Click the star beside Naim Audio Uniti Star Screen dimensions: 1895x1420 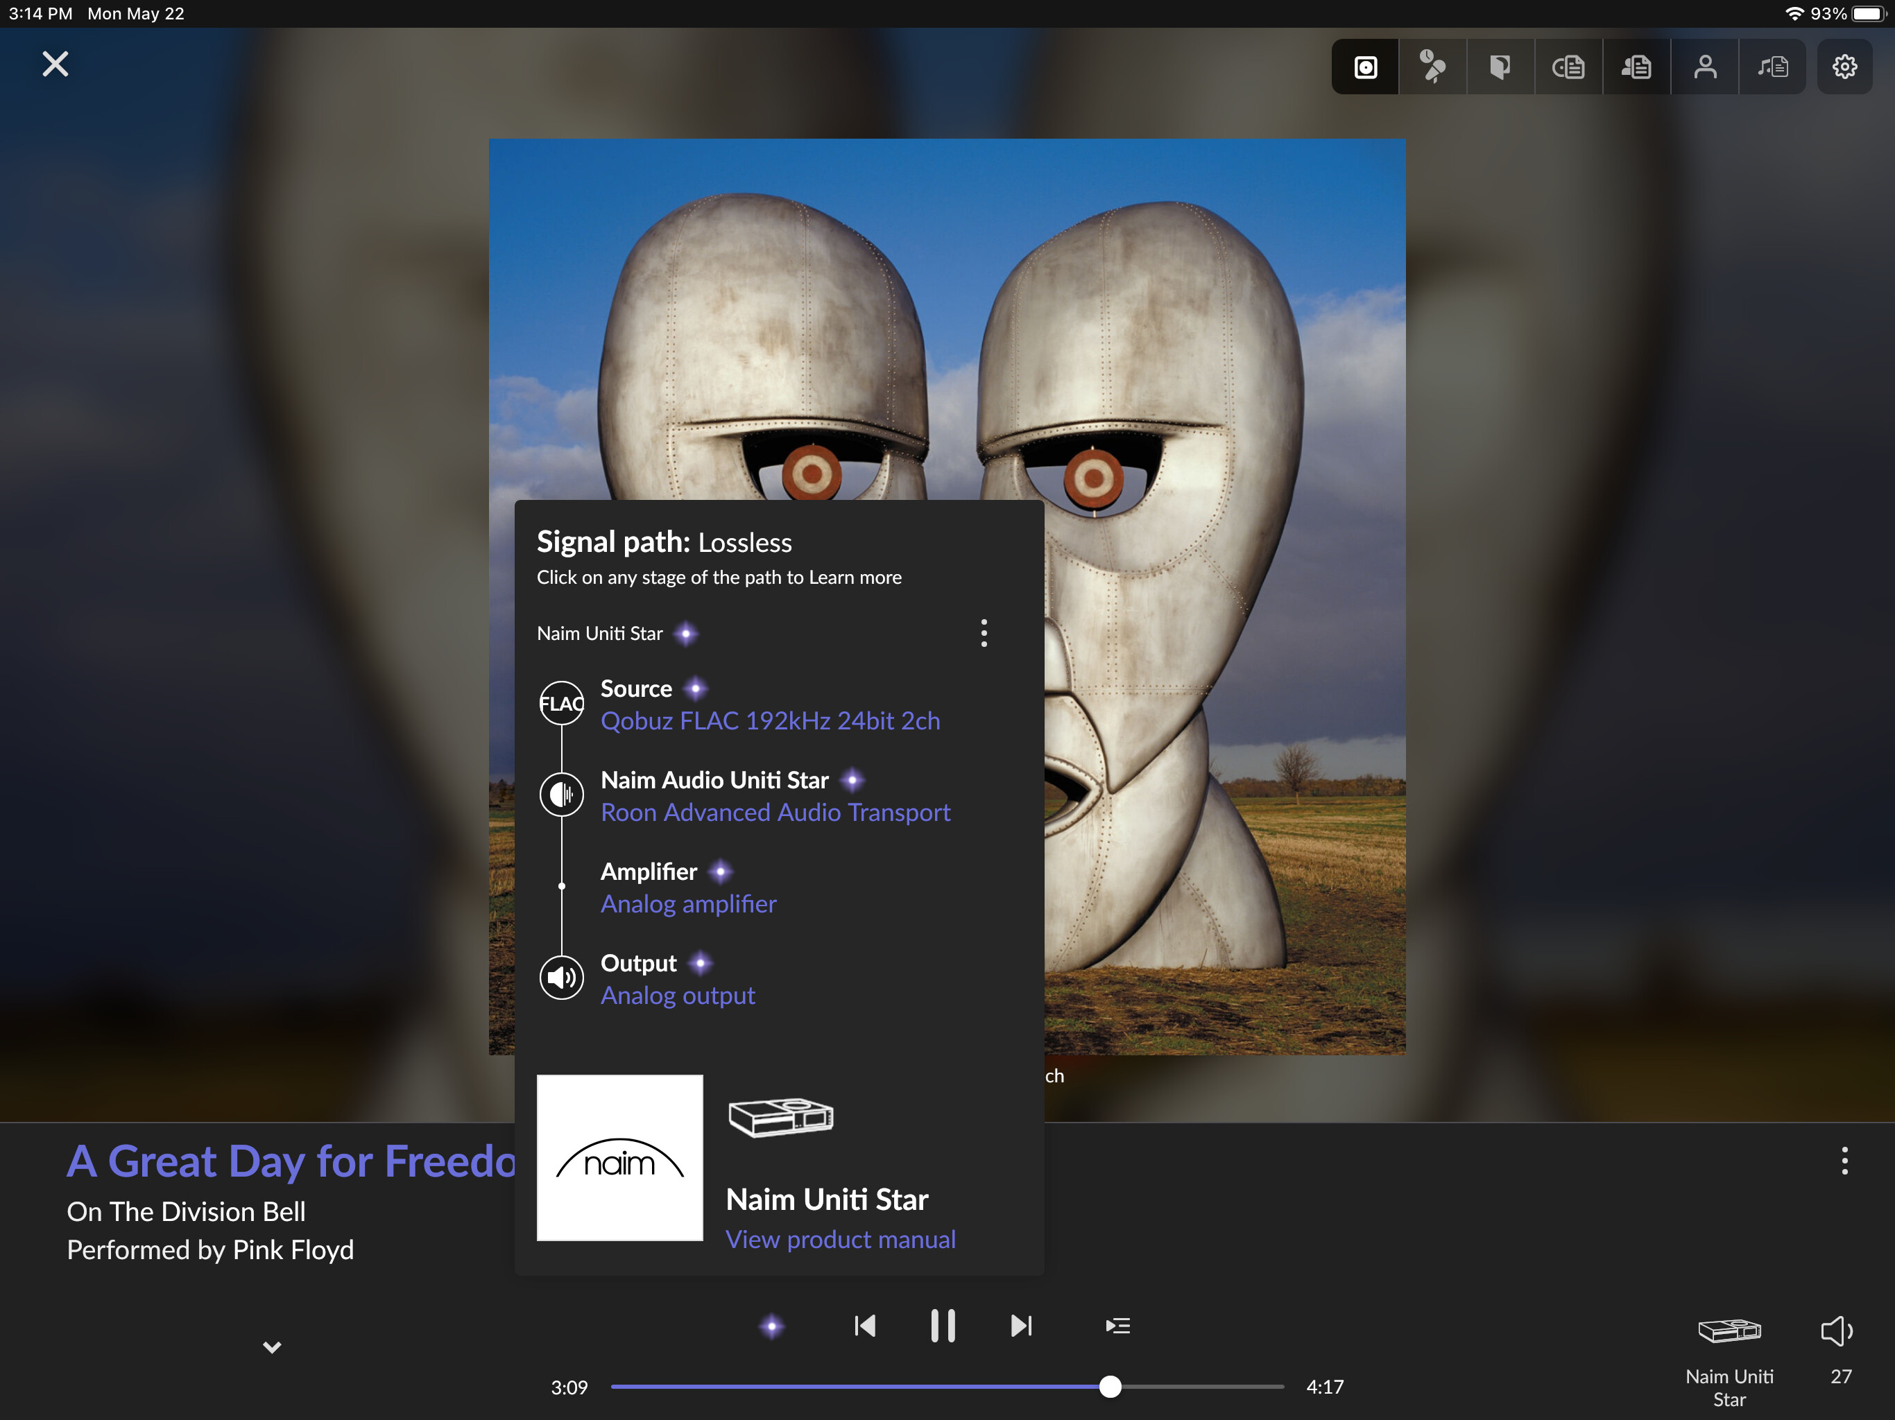(x=852, y=780)
